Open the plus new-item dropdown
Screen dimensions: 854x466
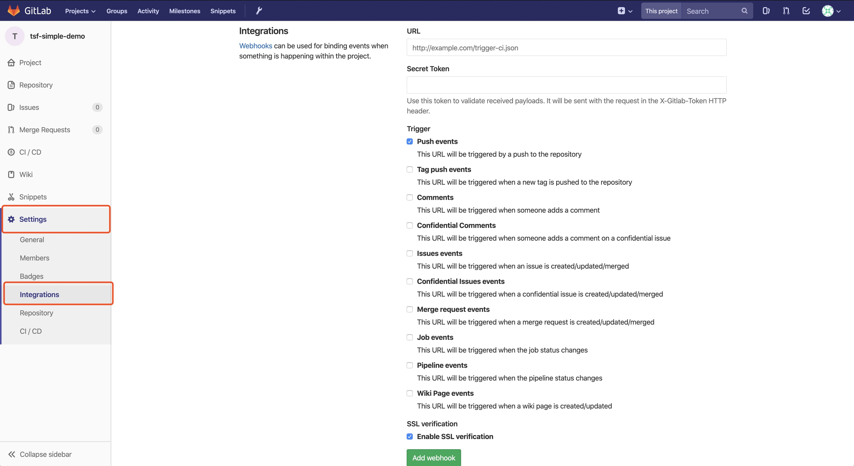(625, 11)
